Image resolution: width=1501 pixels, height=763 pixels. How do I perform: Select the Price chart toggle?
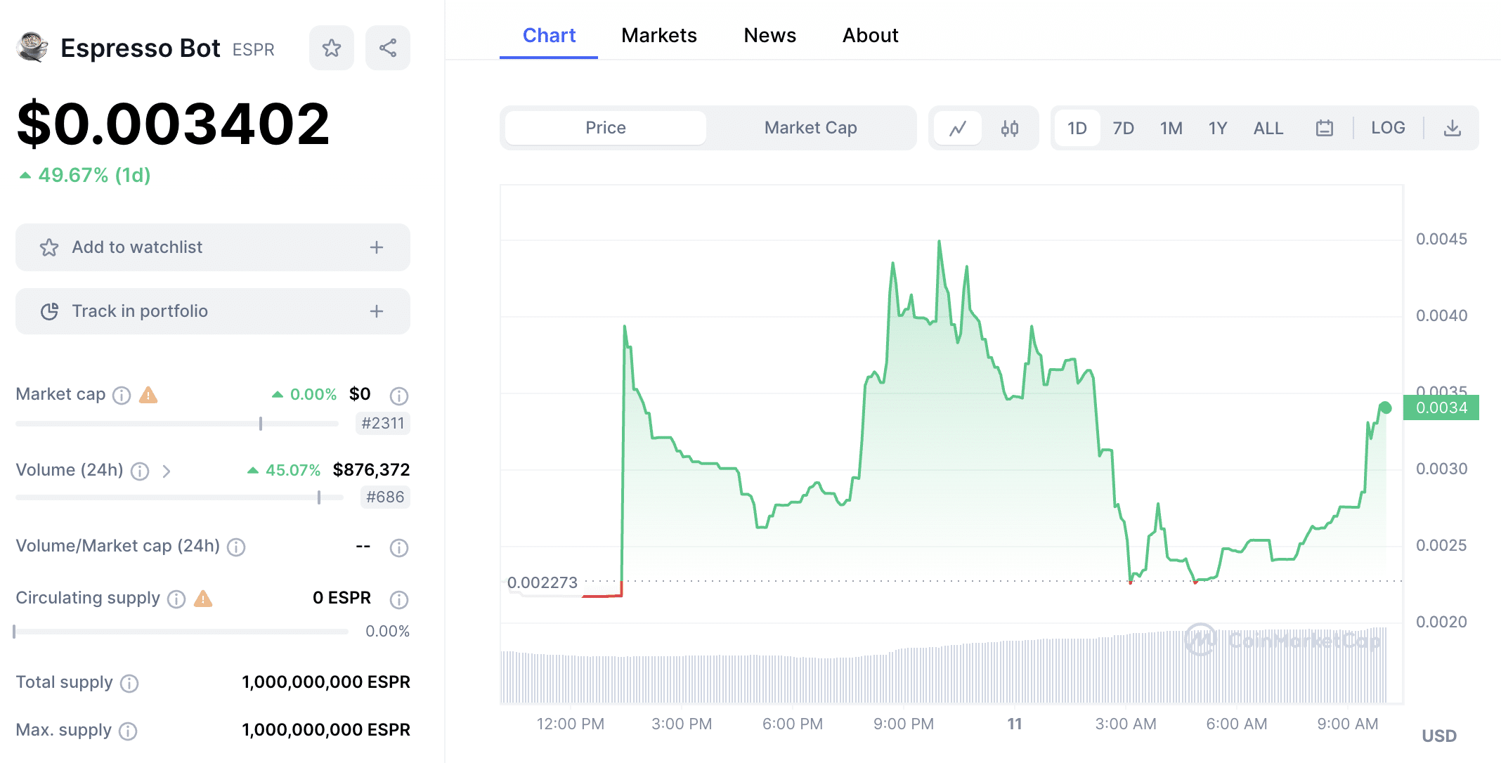point(605,128)
